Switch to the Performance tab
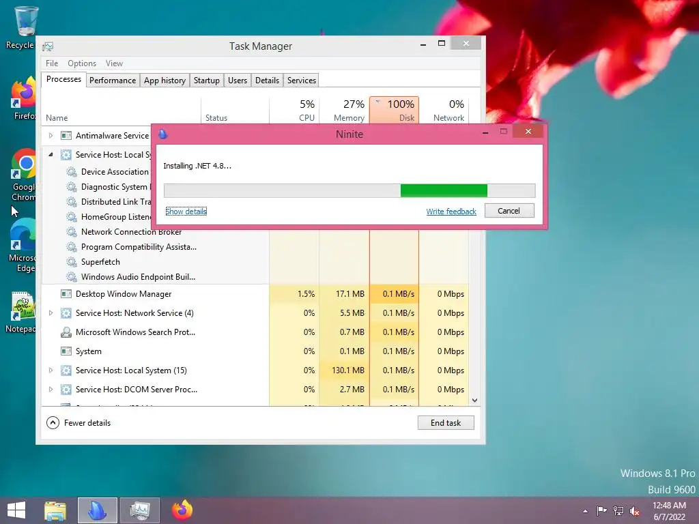Viewport: 699px width, 524px height. (113, 81)
